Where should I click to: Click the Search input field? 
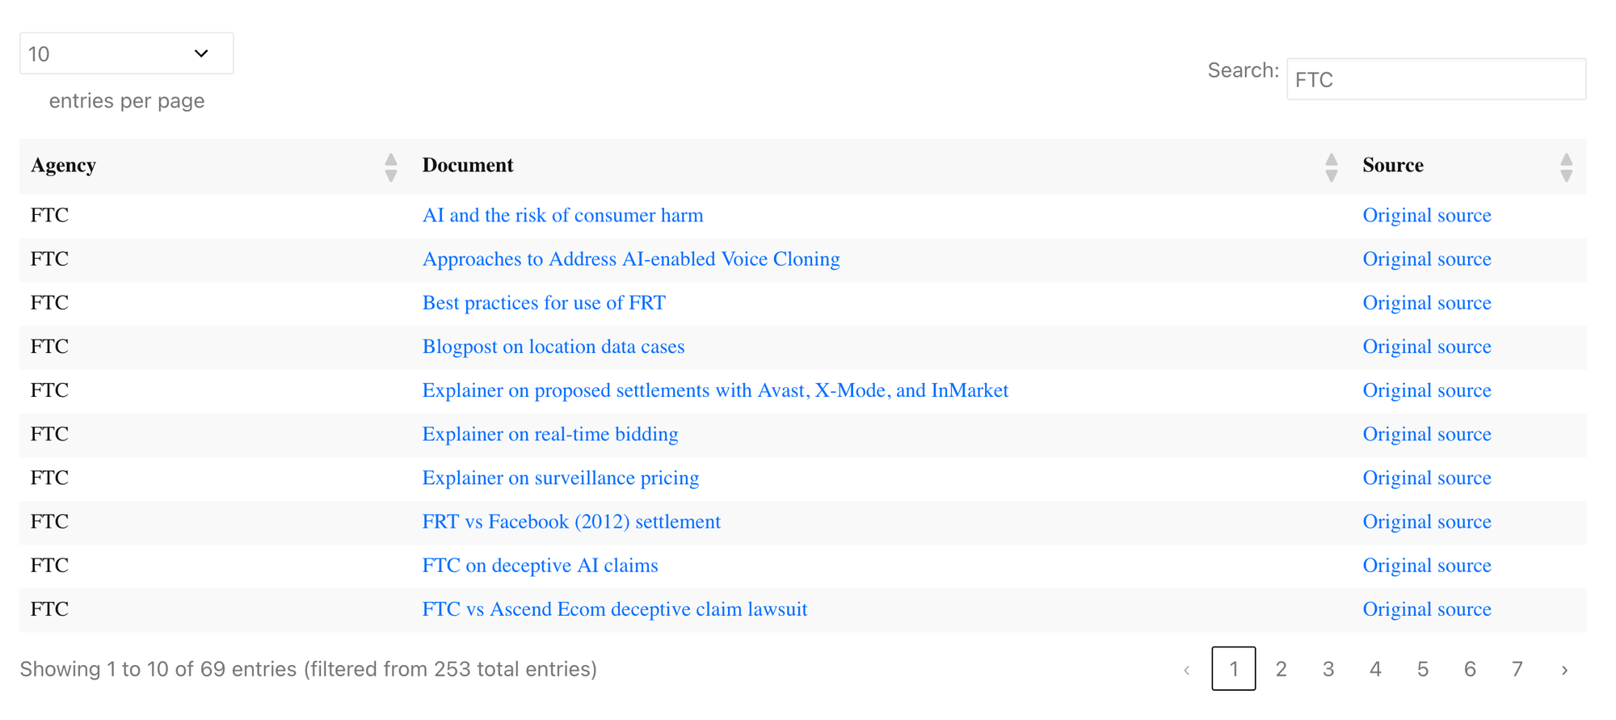(x=1435, y=79)
